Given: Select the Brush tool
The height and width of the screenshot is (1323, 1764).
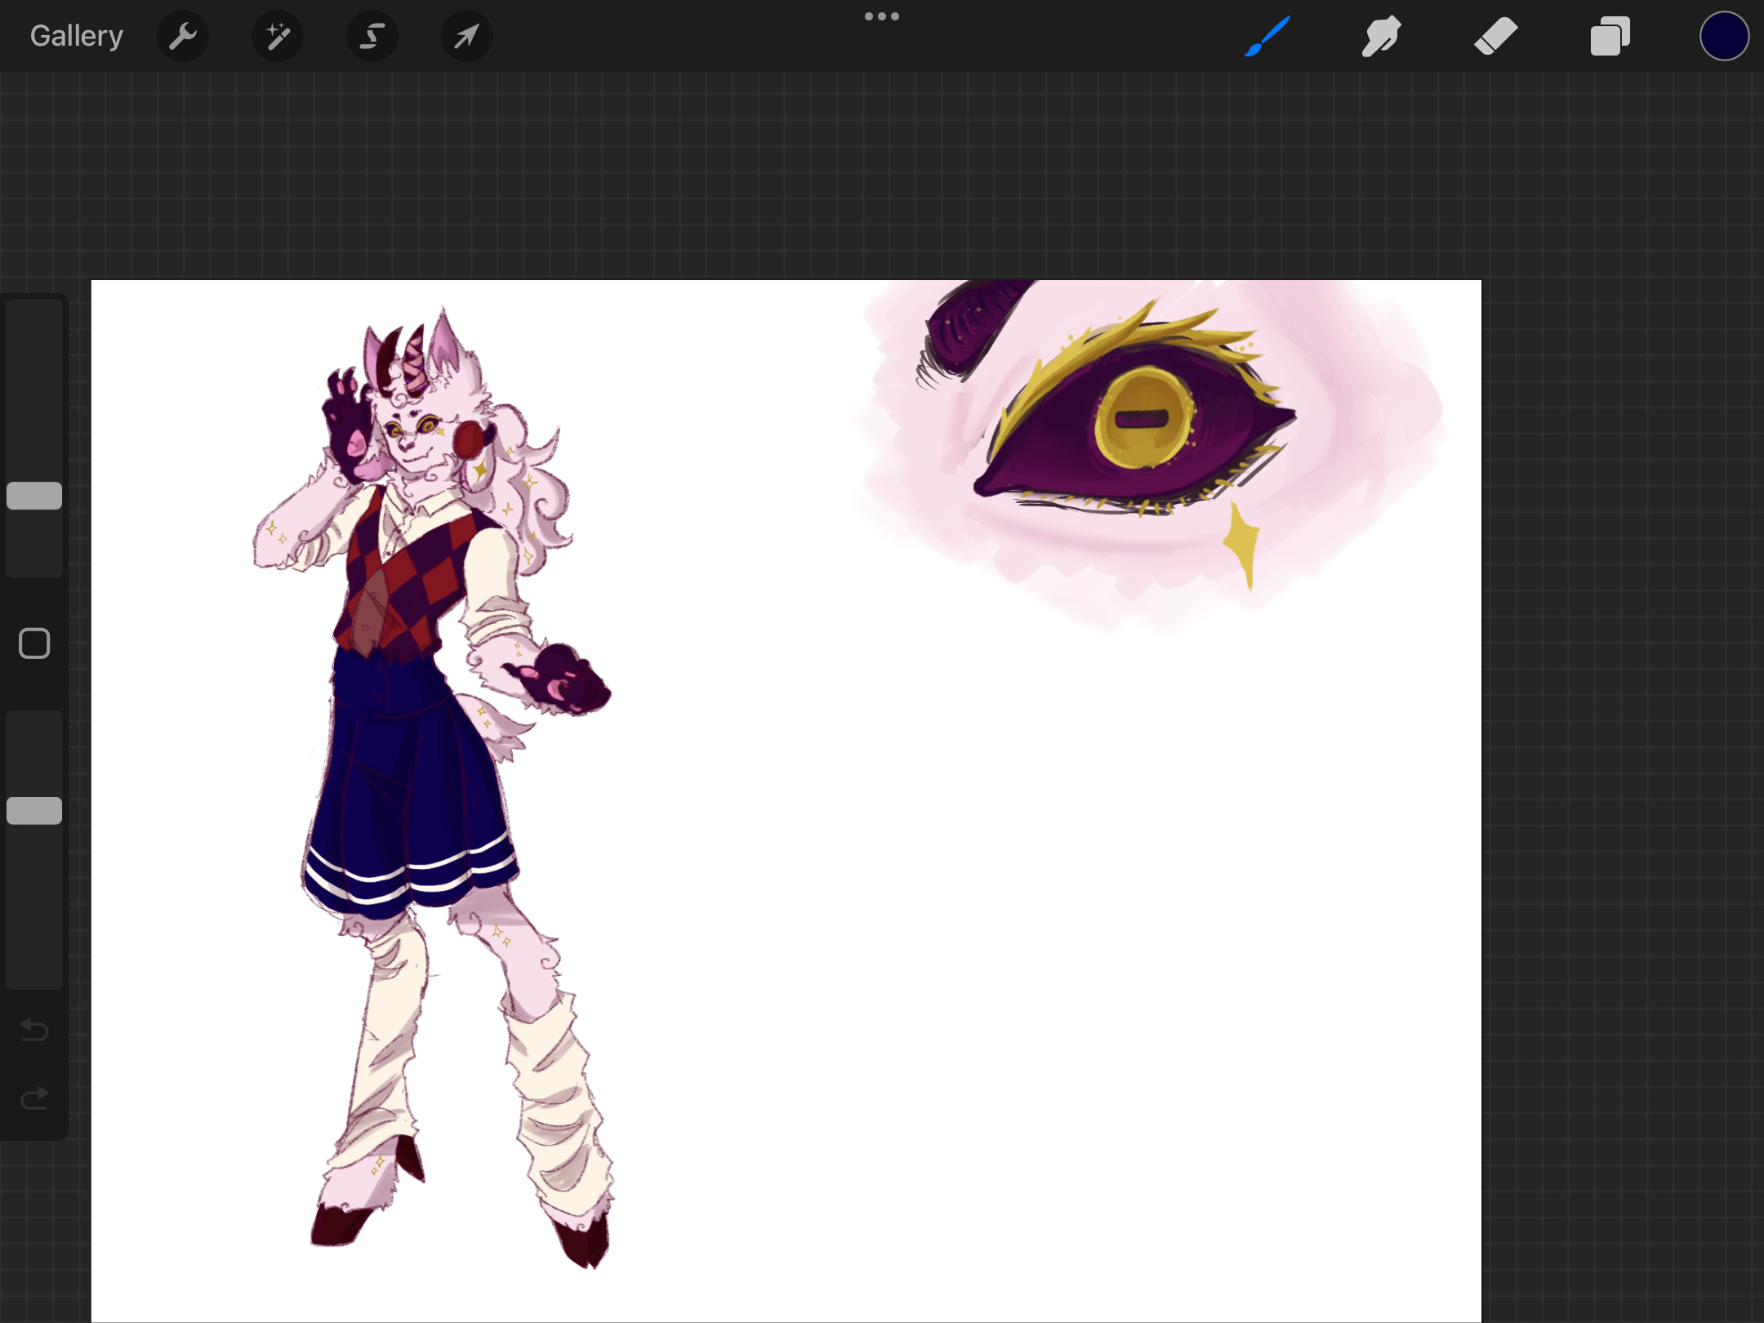Looking at the screenshot, I should [x=1267, y=36].
